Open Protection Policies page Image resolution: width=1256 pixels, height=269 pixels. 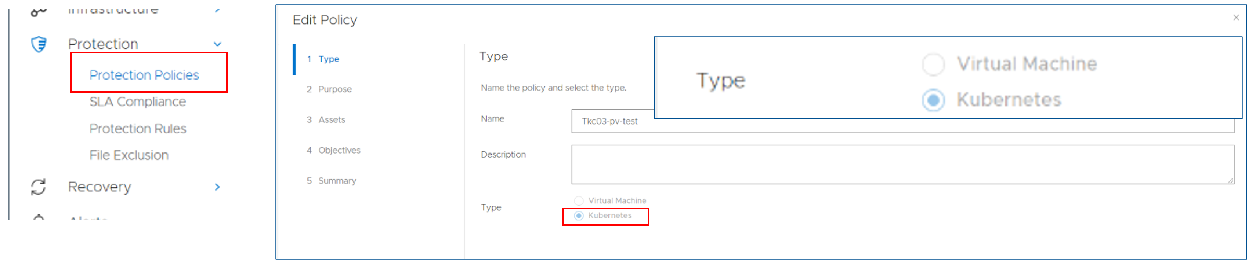(x=144, y=75)
